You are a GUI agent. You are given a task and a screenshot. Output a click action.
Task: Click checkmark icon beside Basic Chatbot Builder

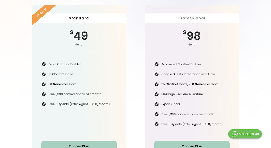pyautogui.click(x=44, y=64)
